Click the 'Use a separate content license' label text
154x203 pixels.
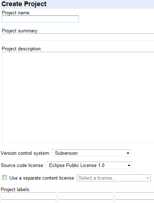pos(42,178)
